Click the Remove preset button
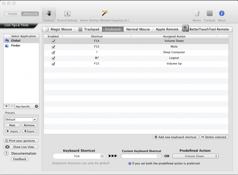 (x=29, y=125)
